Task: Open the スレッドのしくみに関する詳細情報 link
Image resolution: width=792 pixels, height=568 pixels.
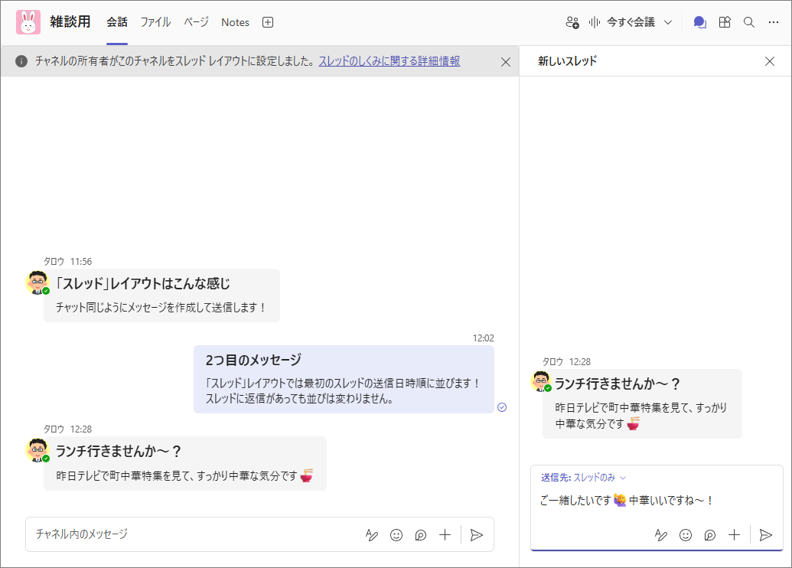Action: click(x=389, y=61)
